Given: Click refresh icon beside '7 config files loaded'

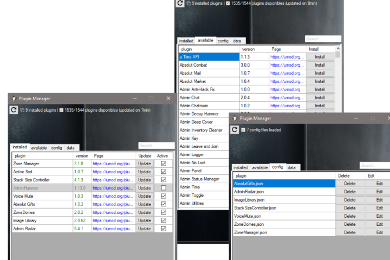Looking at the screenshot, I should click(x=235, y=129).
